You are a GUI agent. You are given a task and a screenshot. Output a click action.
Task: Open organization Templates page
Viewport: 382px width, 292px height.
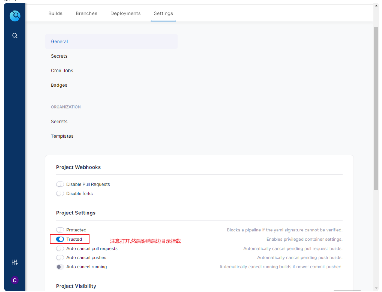pyautogui.click(x=62, y=136)
